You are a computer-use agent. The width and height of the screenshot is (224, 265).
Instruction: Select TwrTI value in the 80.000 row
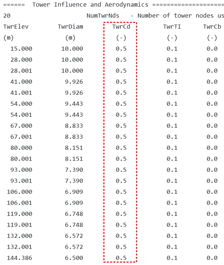[172, 148]
